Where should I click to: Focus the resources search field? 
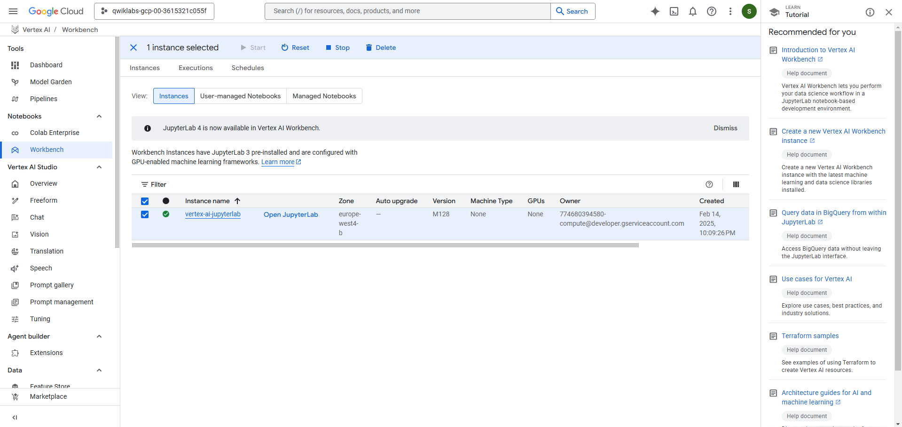[x=408, y=11]
